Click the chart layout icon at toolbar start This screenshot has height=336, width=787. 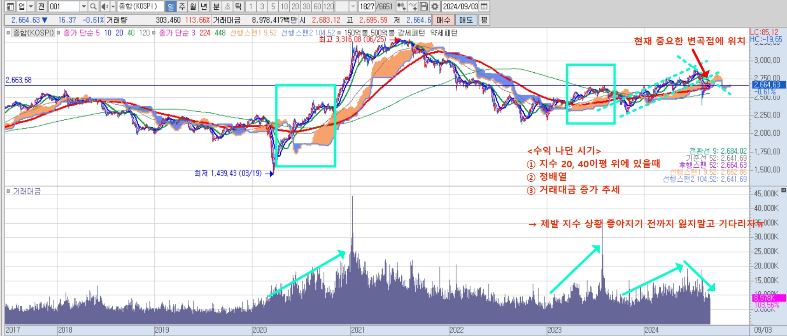(x=10, y=7)
